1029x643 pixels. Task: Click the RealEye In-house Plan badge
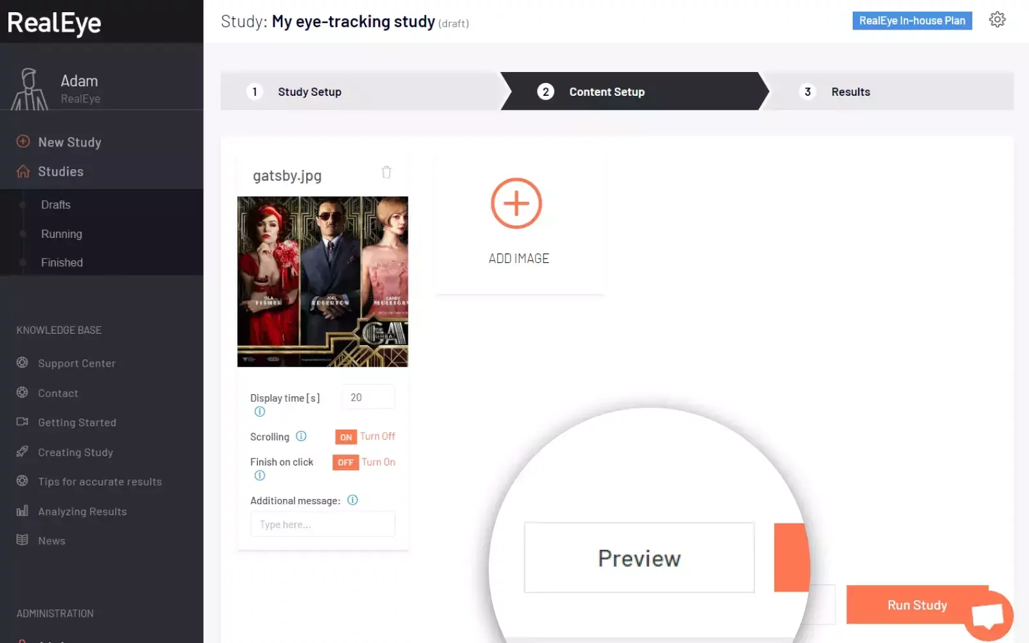click(911, 21)
